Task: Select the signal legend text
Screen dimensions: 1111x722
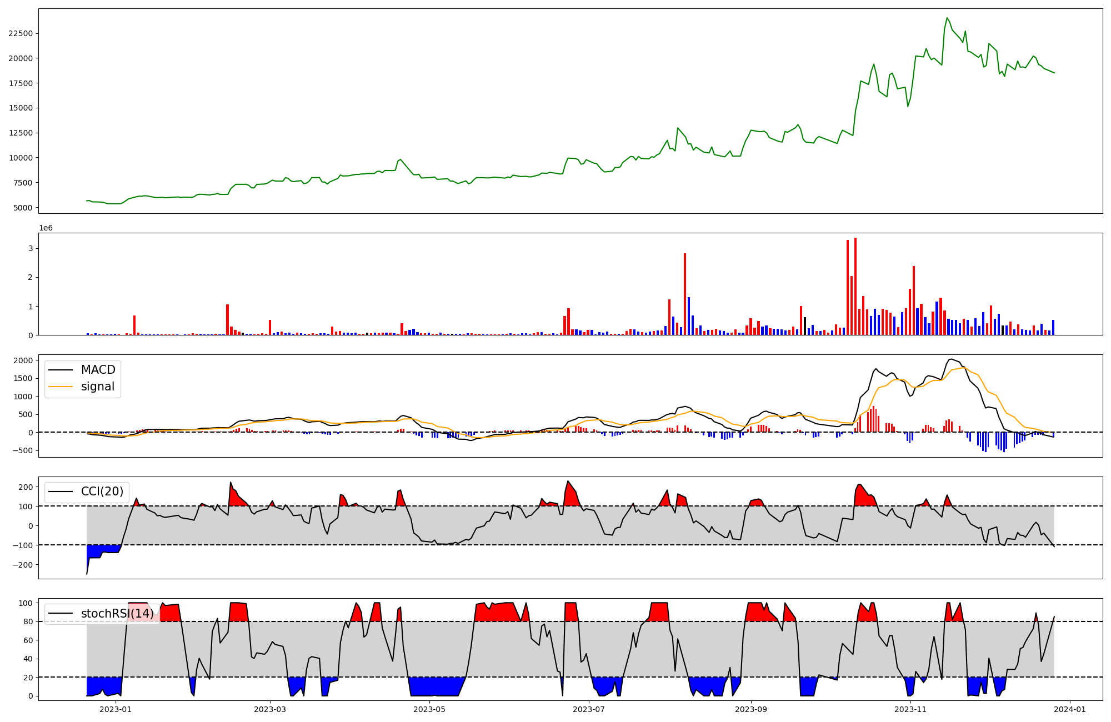Action: pyautogui.click(x=97, y=387)
